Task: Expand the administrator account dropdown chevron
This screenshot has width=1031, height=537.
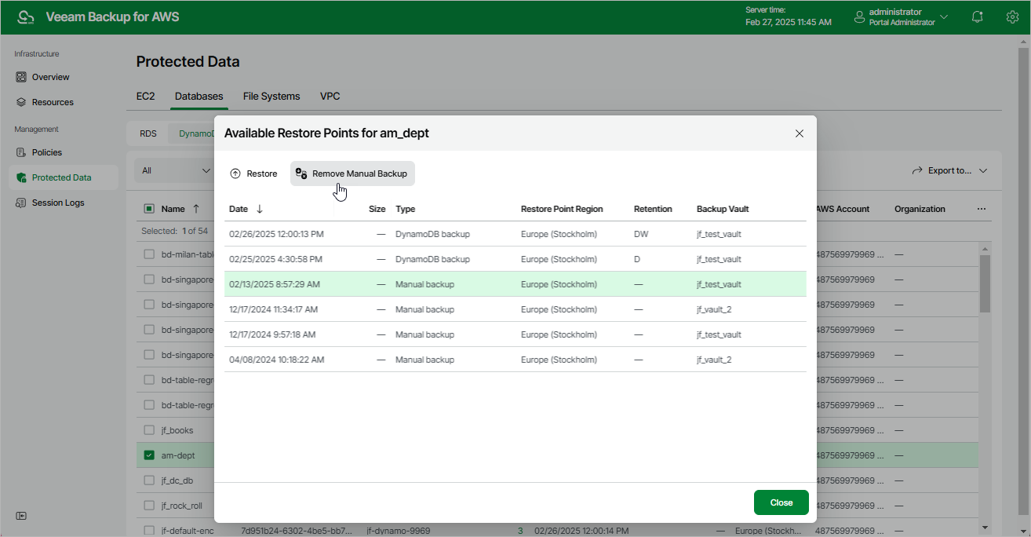Action: [944, 16]
